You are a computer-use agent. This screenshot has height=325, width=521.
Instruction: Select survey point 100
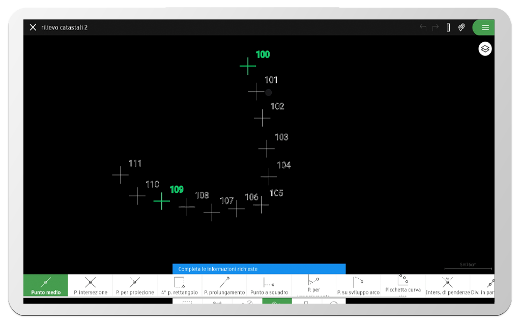248,66
